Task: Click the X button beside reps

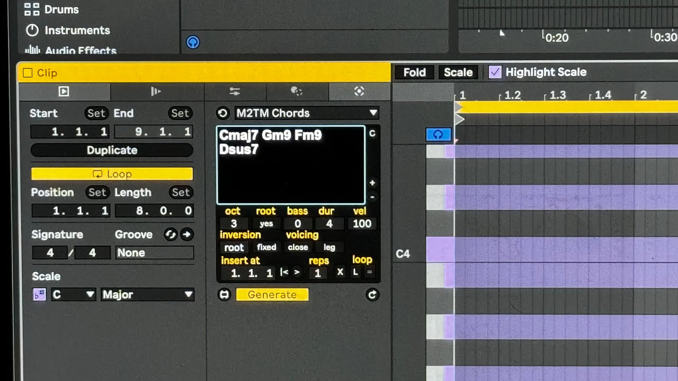Action: (x=340, y=273)
